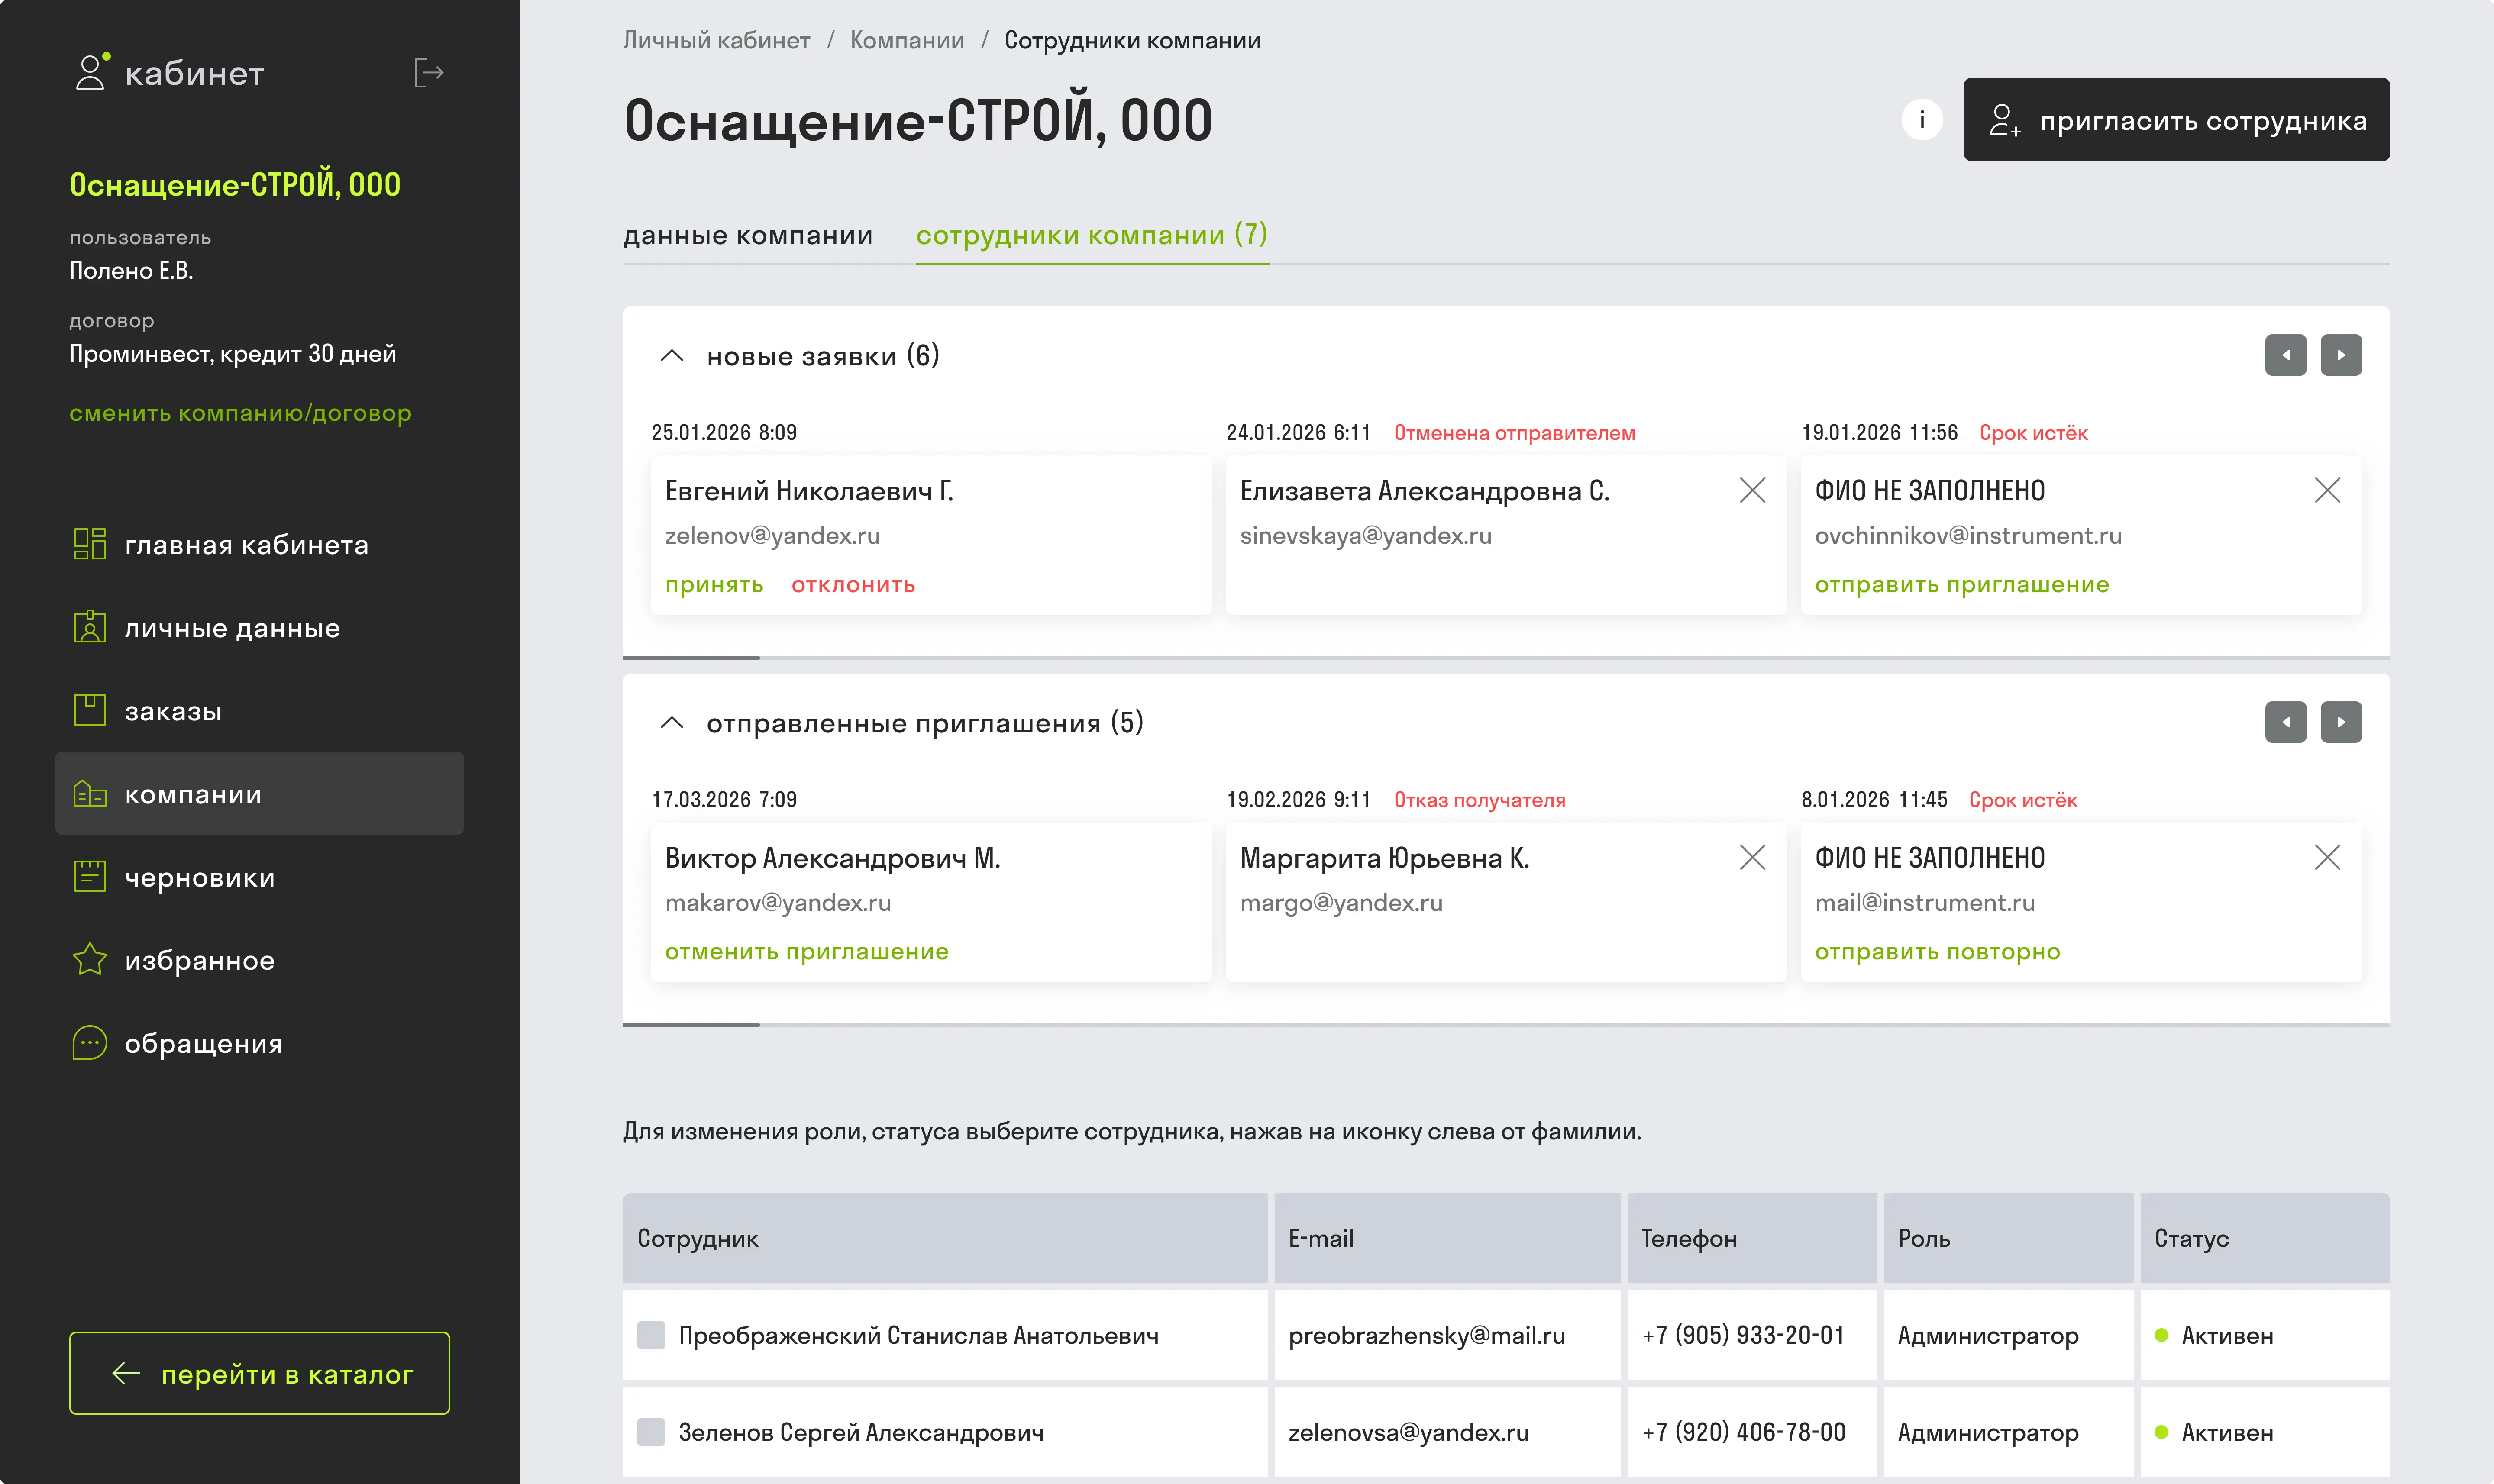This screenshot has width=2494, height=1484.
Task: Click phone +7 (920) 406-78-00
Action: (1743, 1432)
